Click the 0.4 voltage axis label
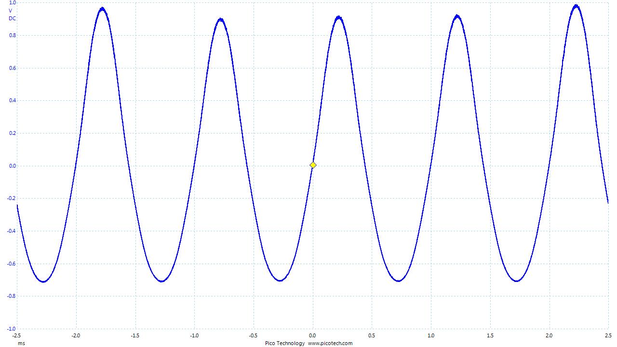The width and height of the screenshot is (617, 347). (x=12, y=100)
